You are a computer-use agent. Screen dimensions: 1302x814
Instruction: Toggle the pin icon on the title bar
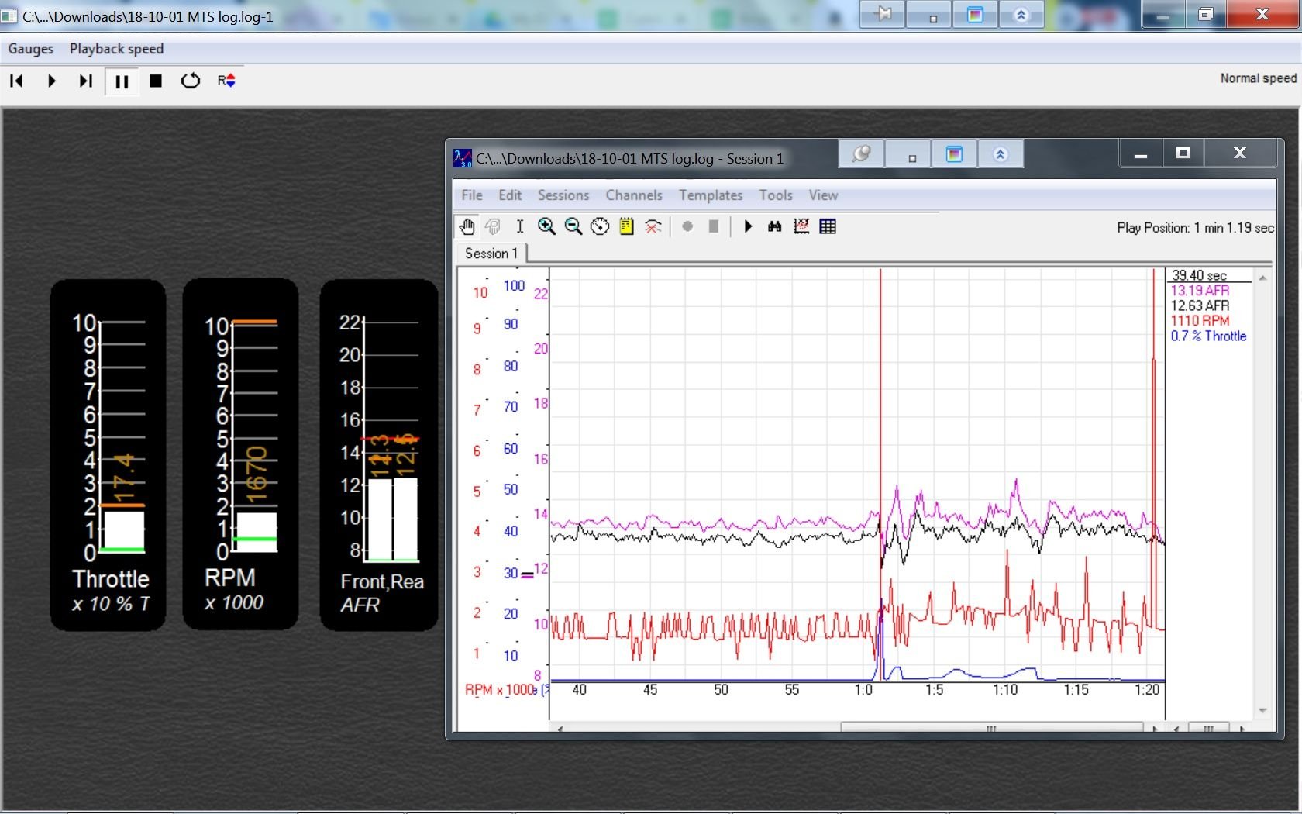click(x=881, y=14)
